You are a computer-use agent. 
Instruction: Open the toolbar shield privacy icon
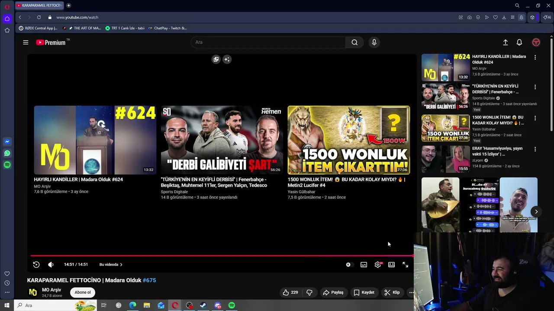(478, 17)
